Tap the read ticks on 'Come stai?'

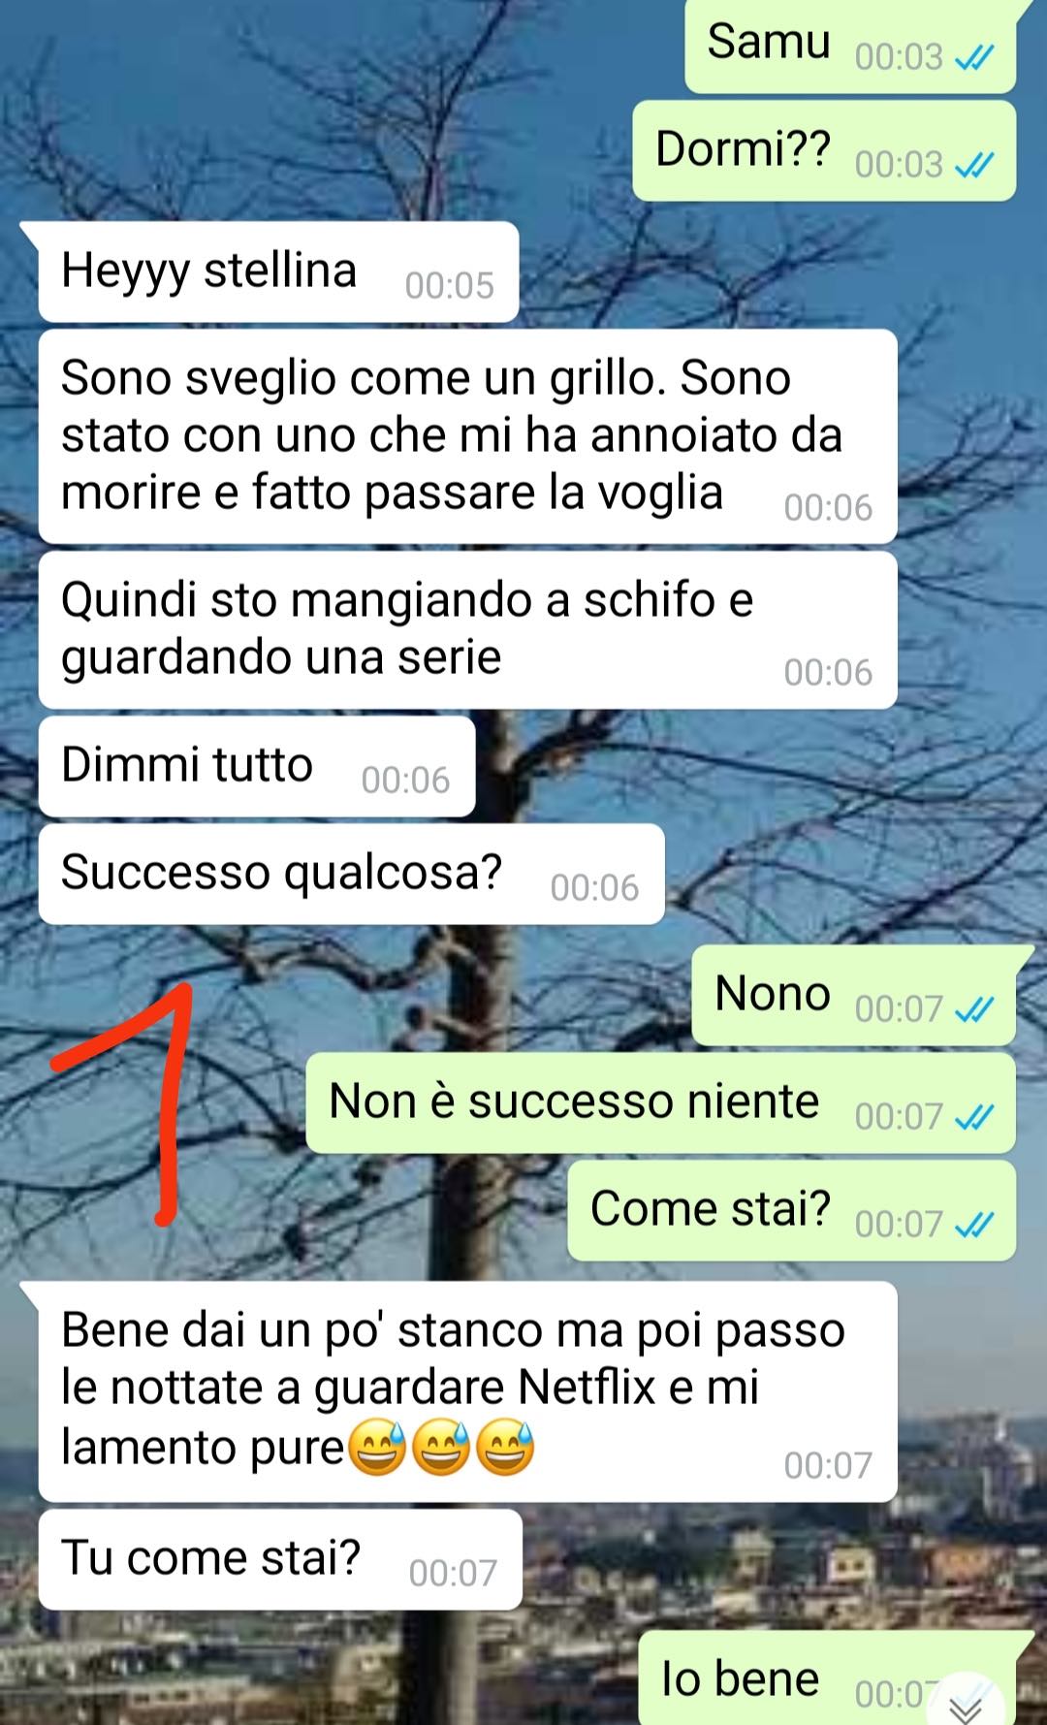point(973,1226)
